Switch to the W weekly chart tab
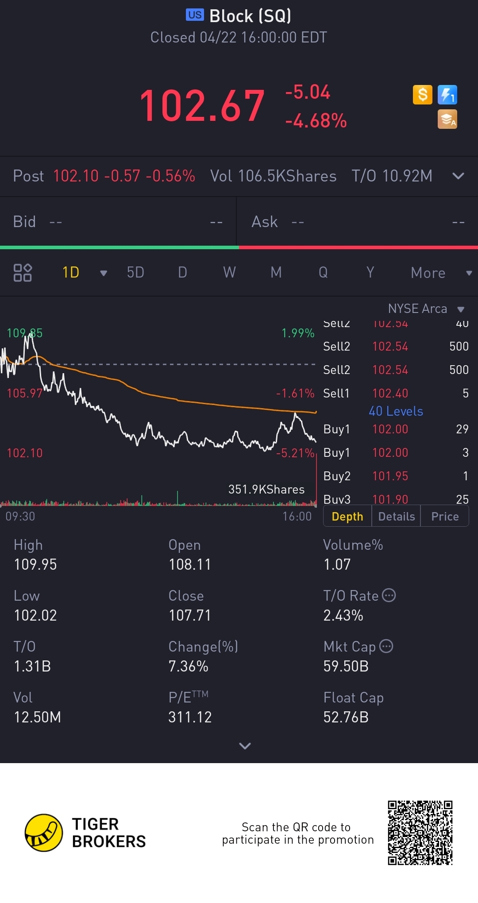The height and width of the screenshot is (903, 478). pyautogui.click(x=229, y=273)
